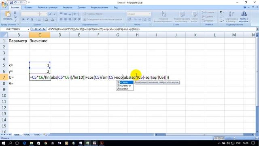Open Insert Function fx dialog

pos(44,29)
